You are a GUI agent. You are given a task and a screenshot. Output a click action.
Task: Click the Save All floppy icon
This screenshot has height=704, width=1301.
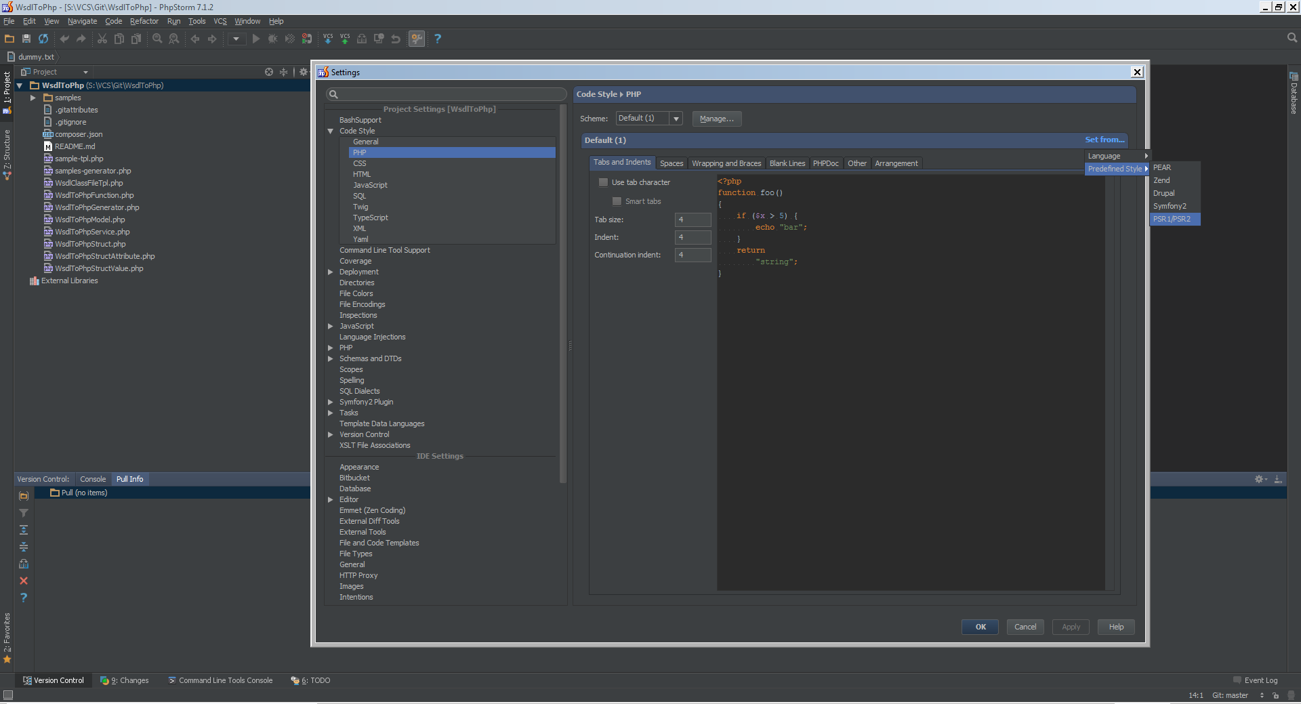[x=26, y=39]
